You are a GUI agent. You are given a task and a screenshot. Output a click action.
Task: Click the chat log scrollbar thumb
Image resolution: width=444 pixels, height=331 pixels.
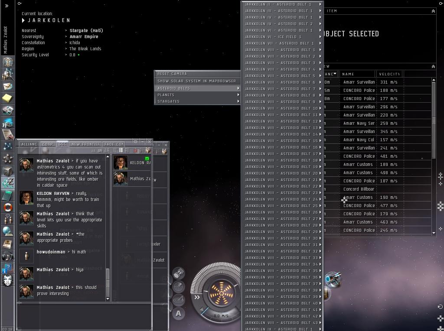[108, 282]
